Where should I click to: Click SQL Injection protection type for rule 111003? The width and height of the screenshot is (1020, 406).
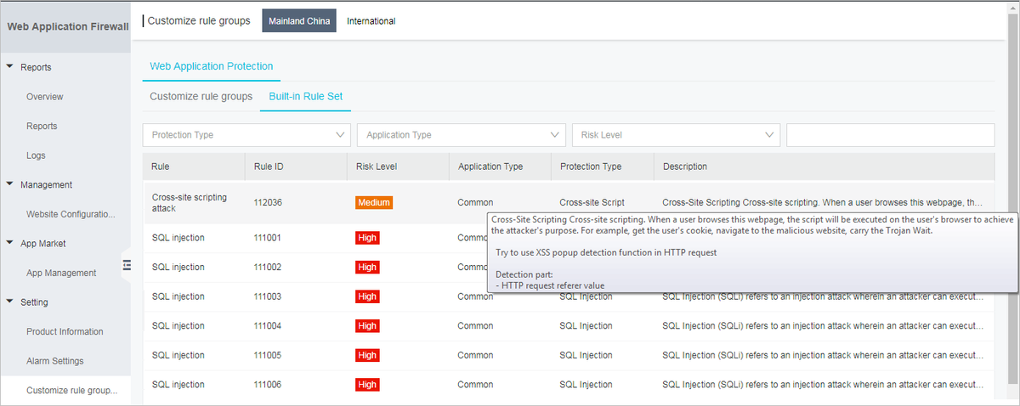coord(586,296)
